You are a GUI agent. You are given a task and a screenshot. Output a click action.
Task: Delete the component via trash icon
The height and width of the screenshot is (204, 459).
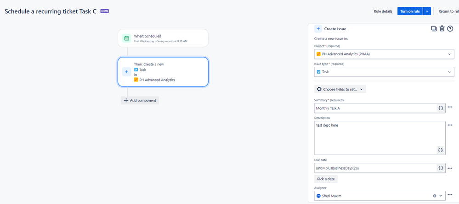point(442,28)
